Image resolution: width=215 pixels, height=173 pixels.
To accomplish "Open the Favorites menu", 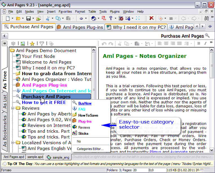I will (x=65, y=12).
